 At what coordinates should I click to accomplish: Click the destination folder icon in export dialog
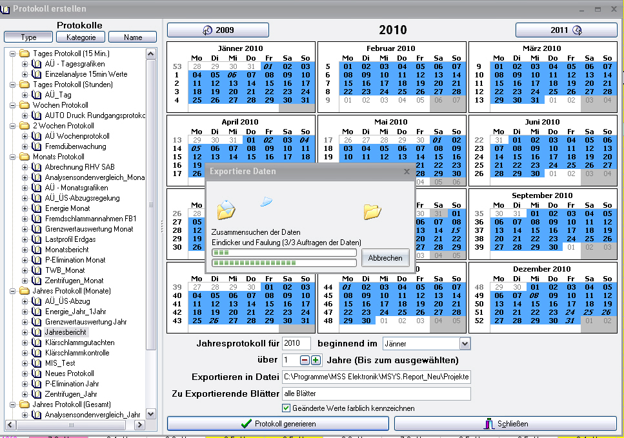tap(372, 211)
